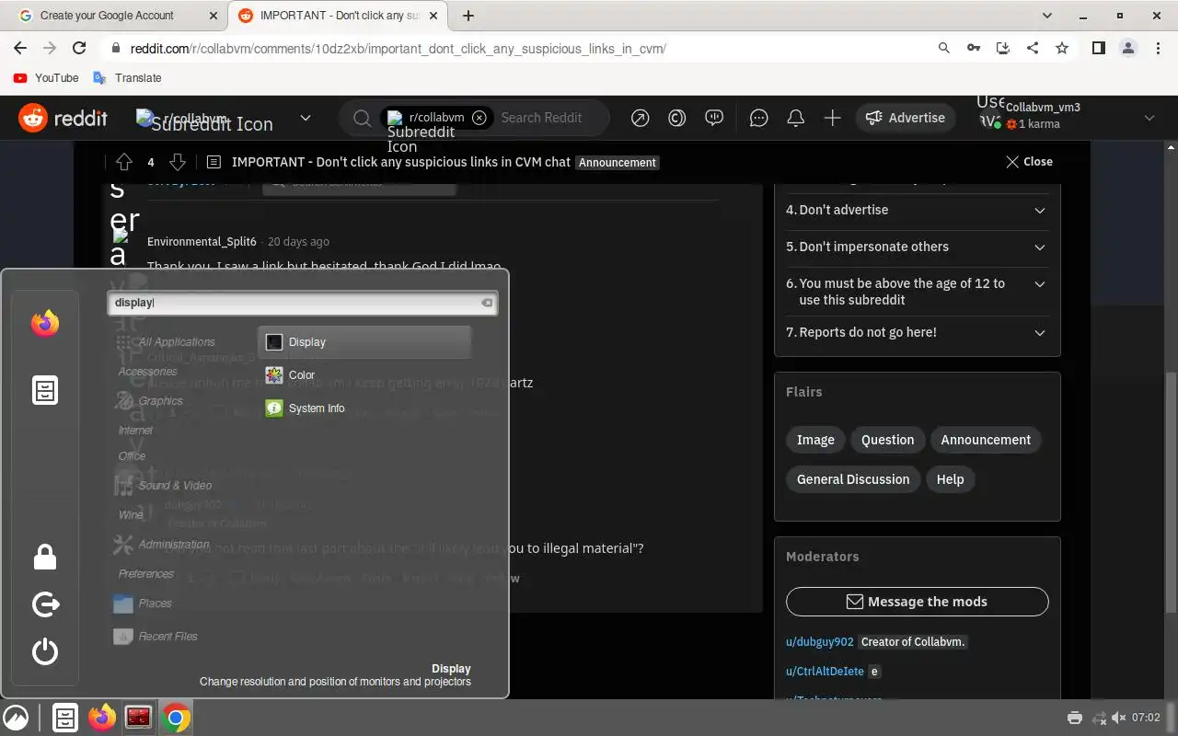Viewport: 1178px width, 736px height.
Task: Open the YouTube bookmark
Action: (47, 78)
